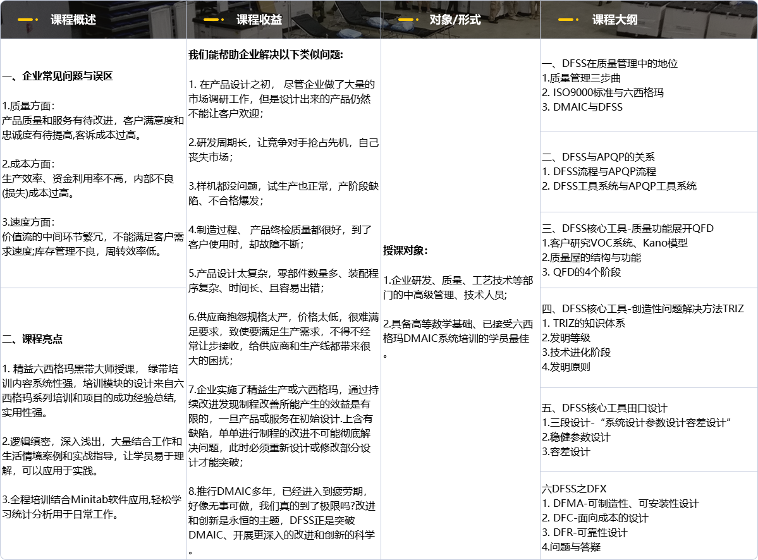Click the line starting 4.制造过程

coord(280,229)
